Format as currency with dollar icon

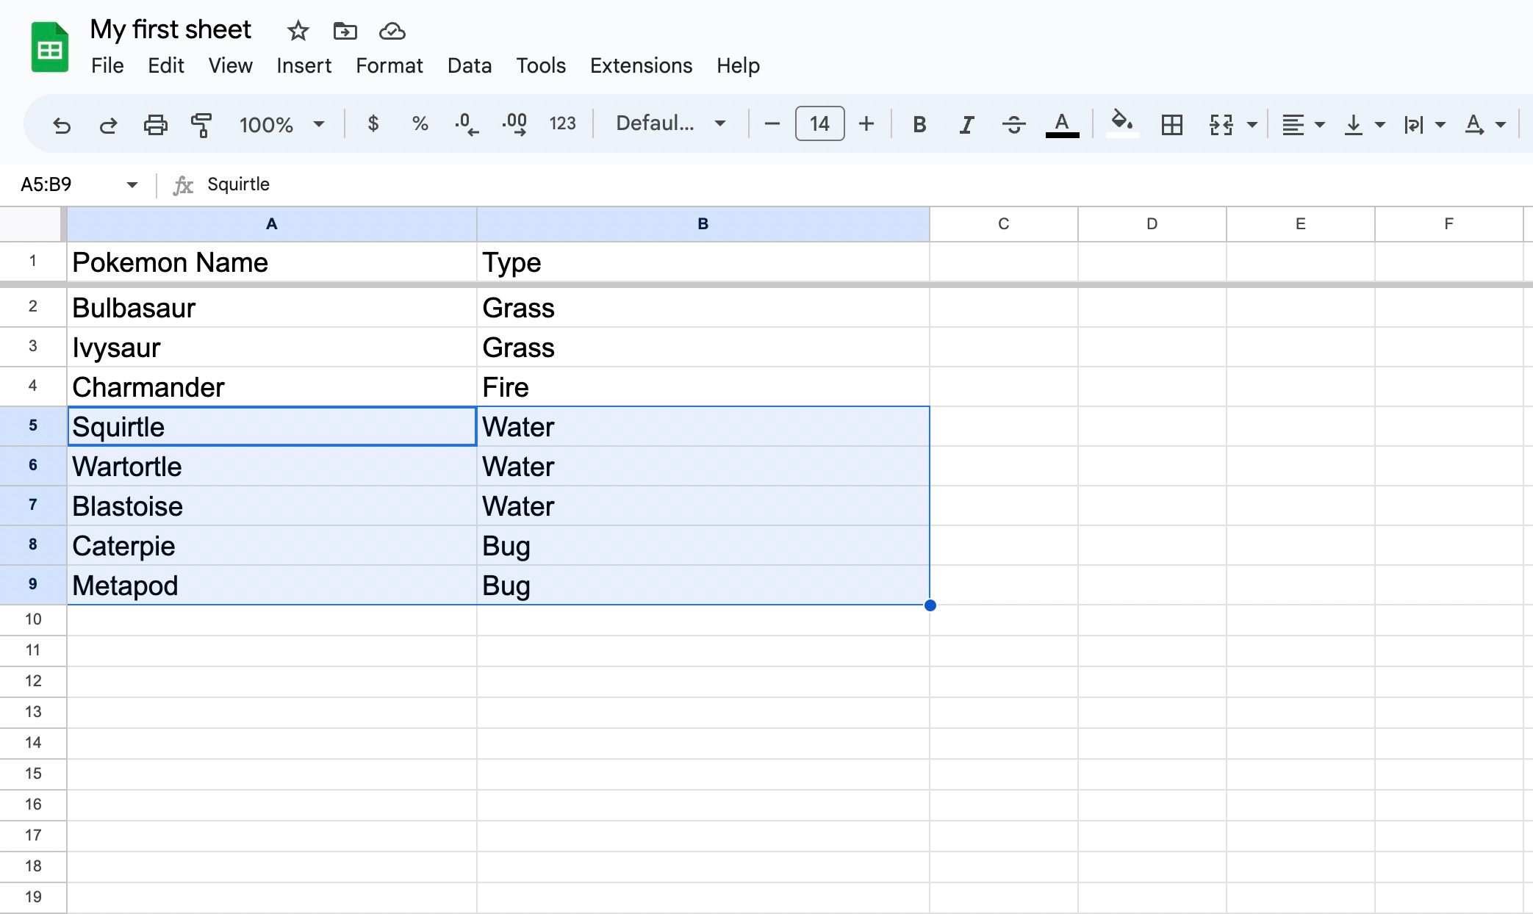[373, 123]
